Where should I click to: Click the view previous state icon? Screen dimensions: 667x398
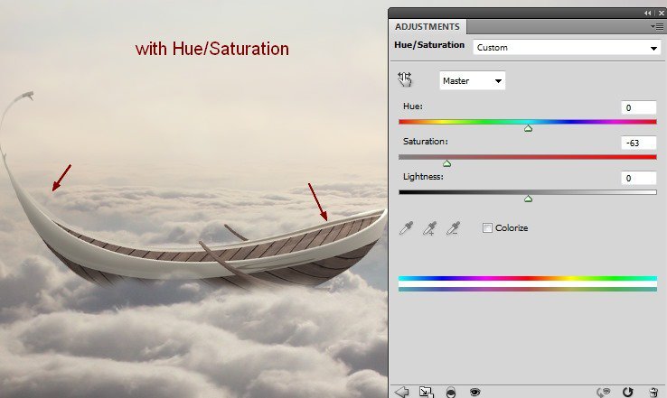coord(606,392)
